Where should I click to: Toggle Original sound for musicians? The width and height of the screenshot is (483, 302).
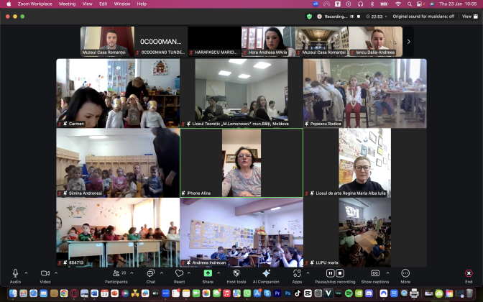(432, 16)
